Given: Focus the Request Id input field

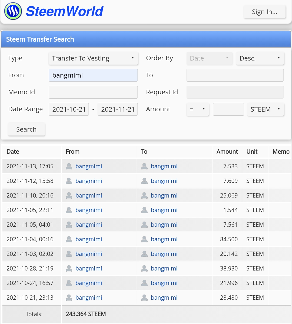Looking at the screenshot, I should coord(235,92).
